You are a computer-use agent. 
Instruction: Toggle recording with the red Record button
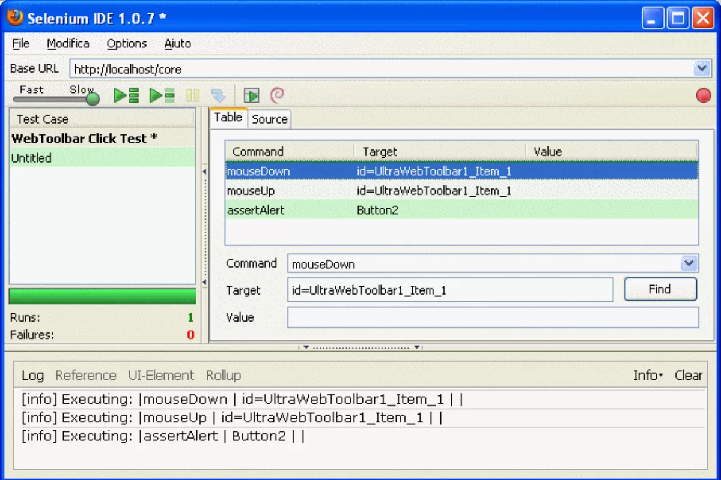703,95
